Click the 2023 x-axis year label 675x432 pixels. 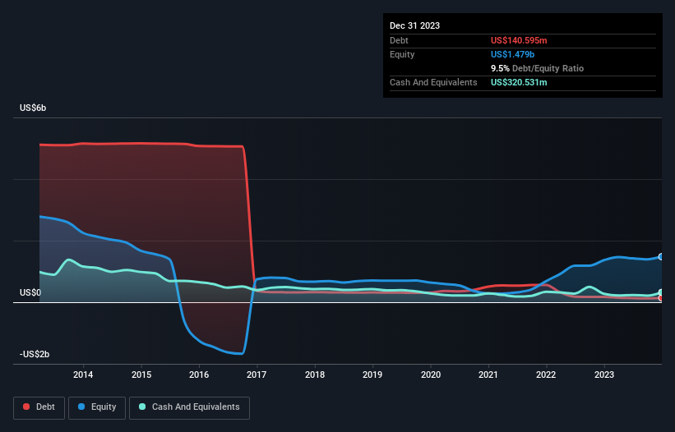tap(604, 375)
